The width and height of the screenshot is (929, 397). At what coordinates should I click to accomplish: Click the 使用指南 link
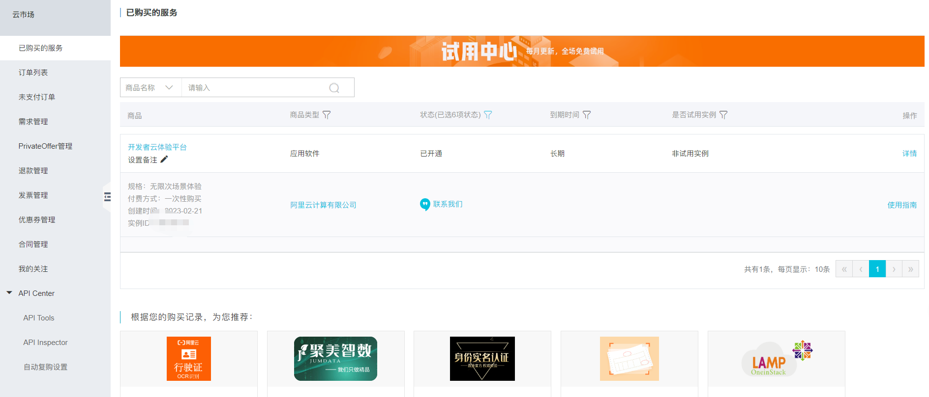pyautogui.click(x=902, y=205)
